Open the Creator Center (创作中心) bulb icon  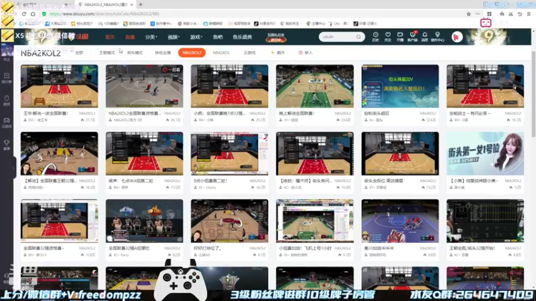(x=438, y=37)
